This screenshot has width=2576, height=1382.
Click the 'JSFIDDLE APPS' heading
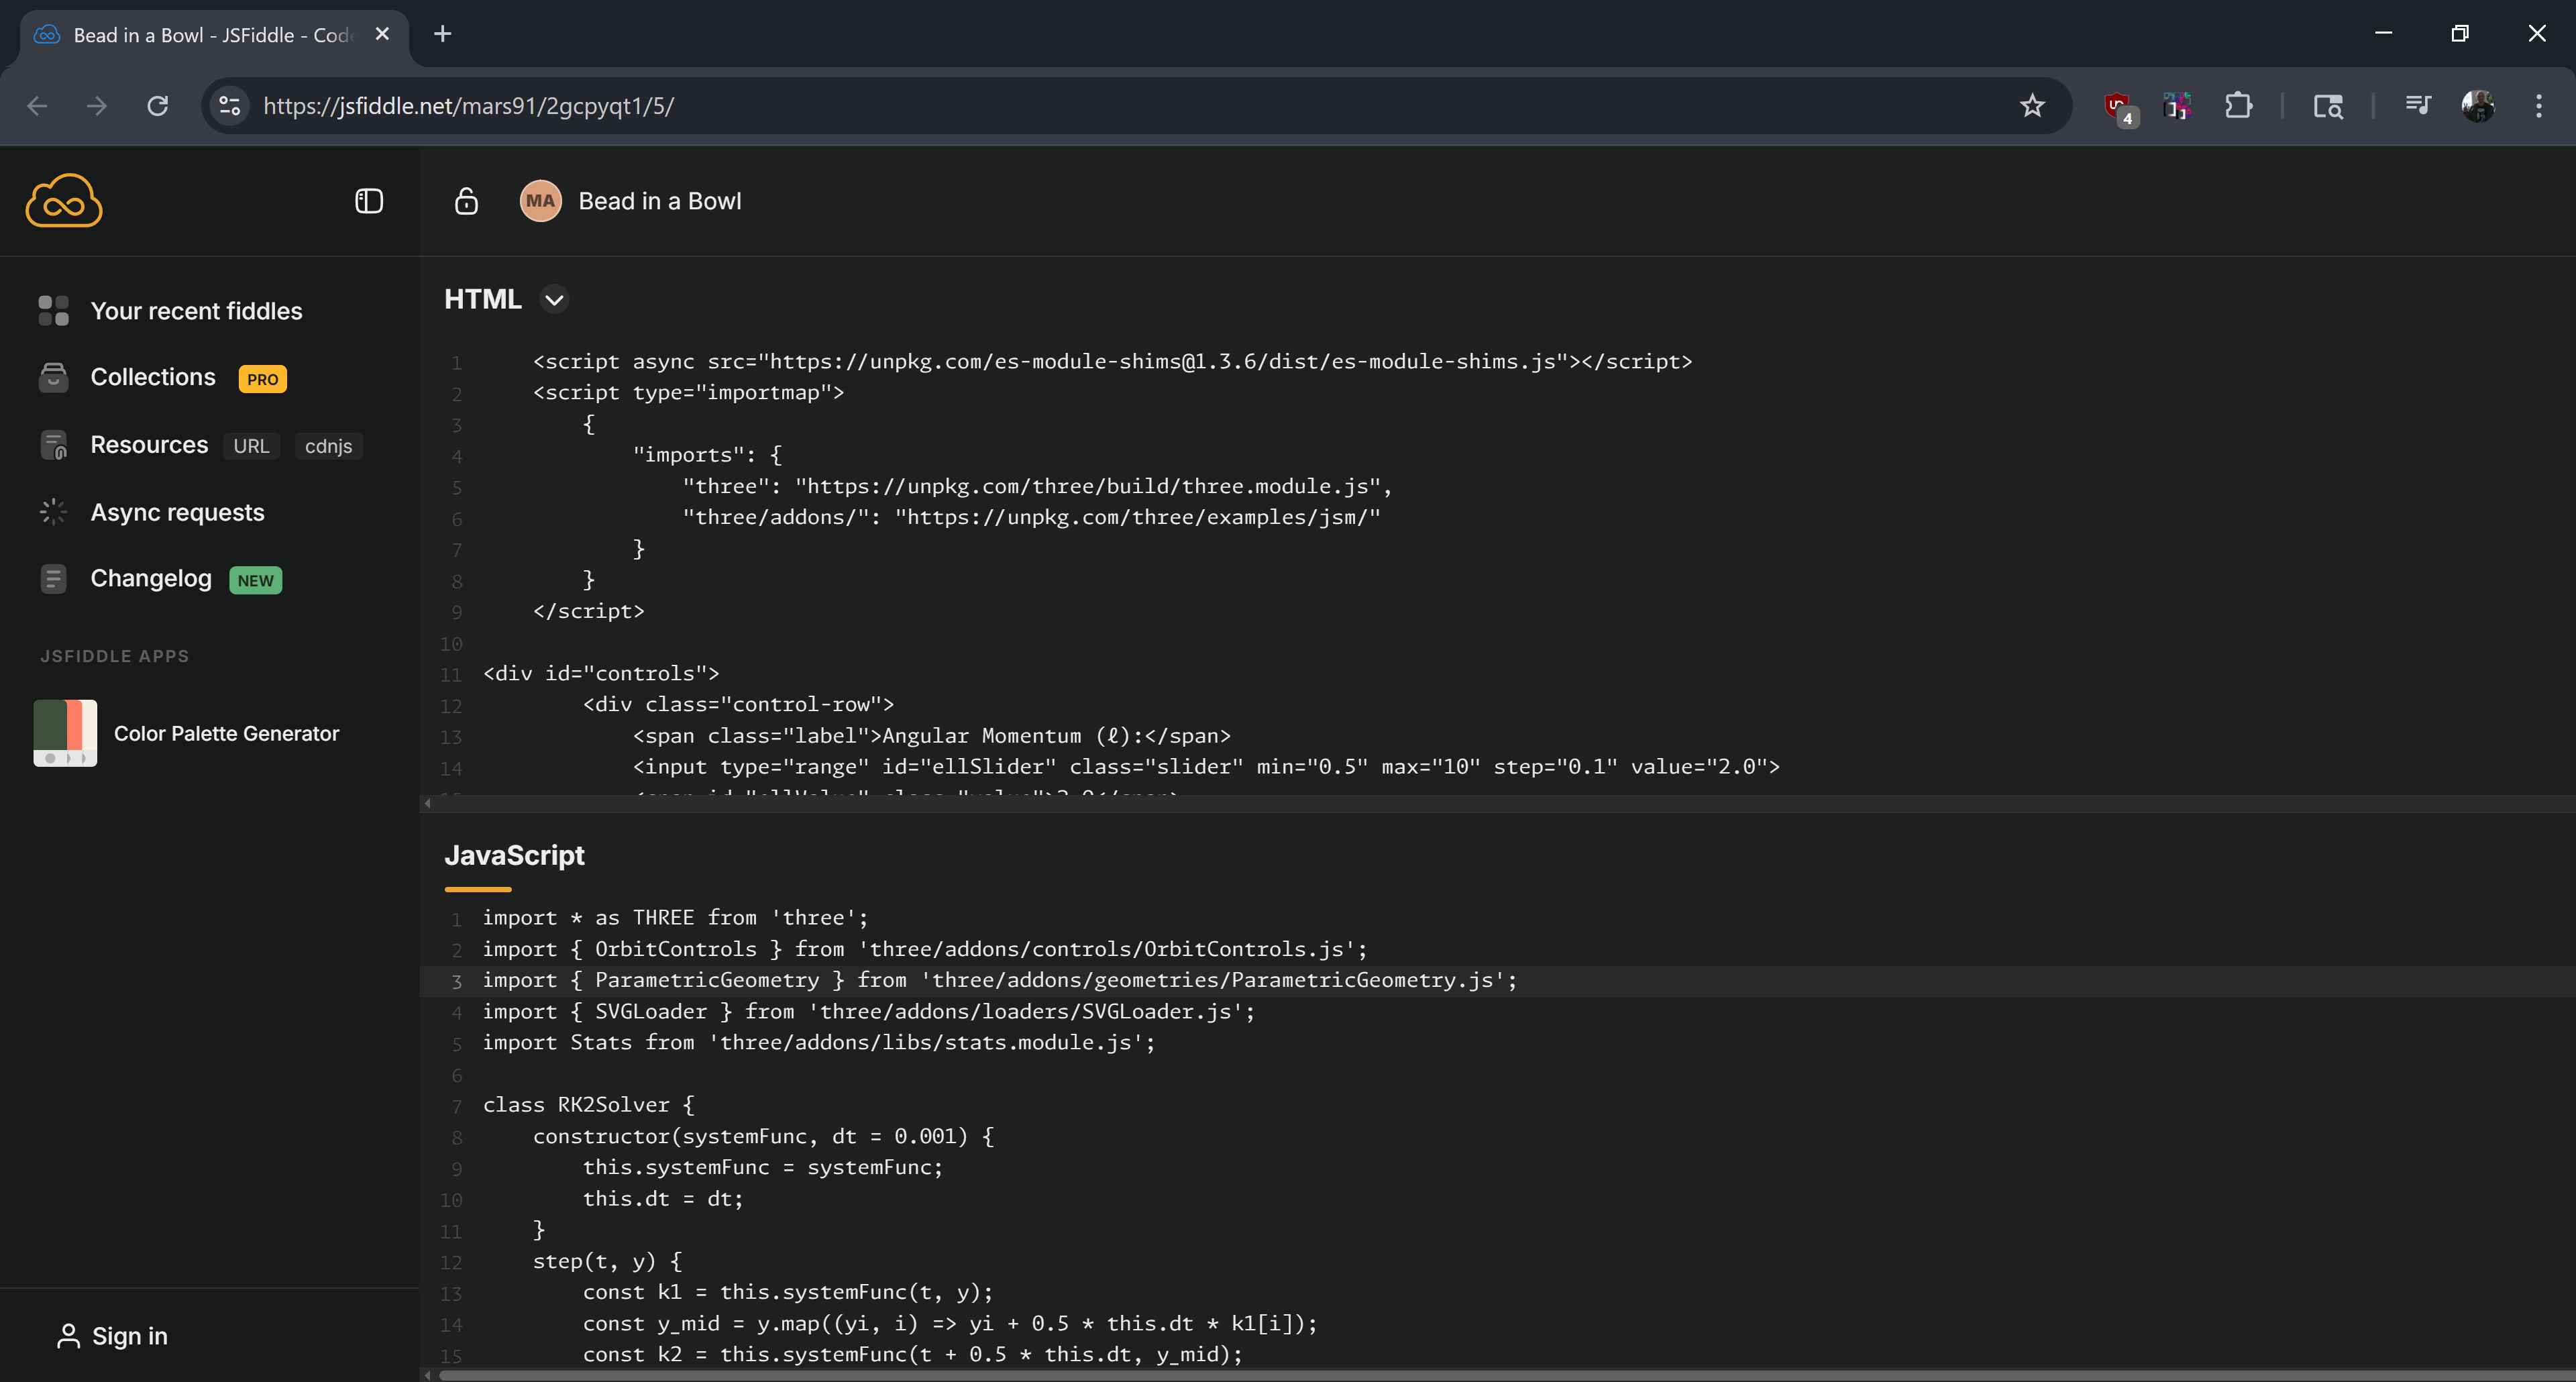coord(114,656)
